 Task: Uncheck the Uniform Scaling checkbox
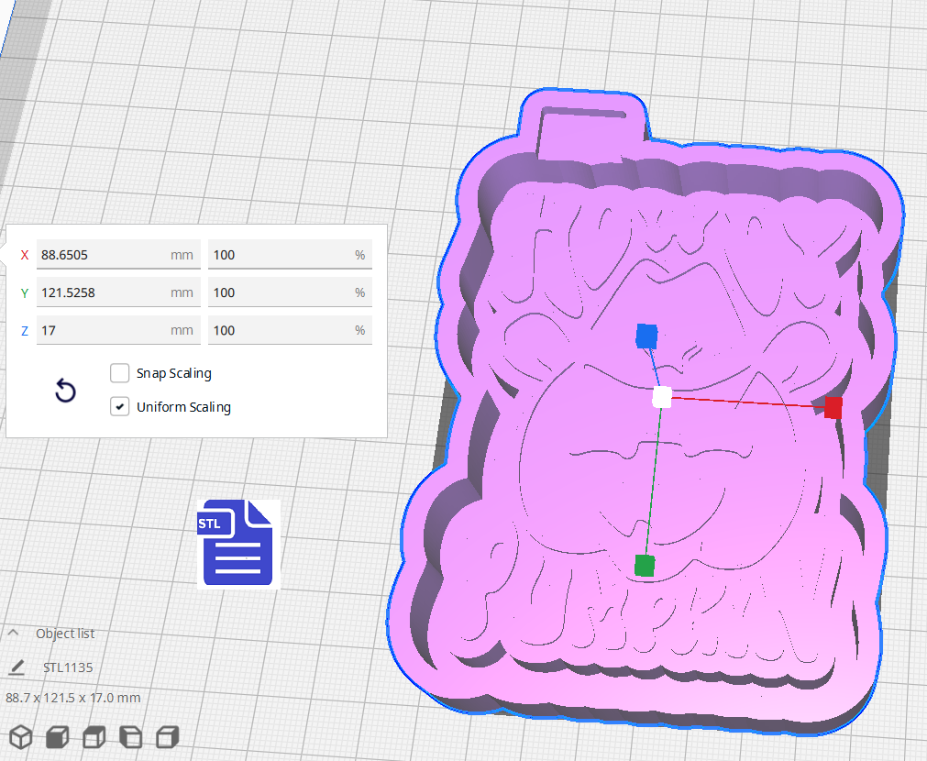click(119, 406)
